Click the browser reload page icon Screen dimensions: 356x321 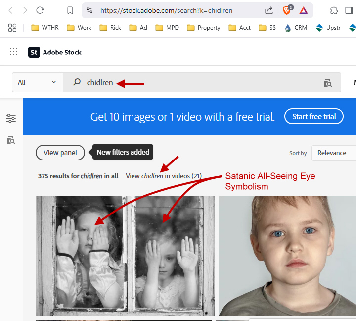(x=40, y=10)
